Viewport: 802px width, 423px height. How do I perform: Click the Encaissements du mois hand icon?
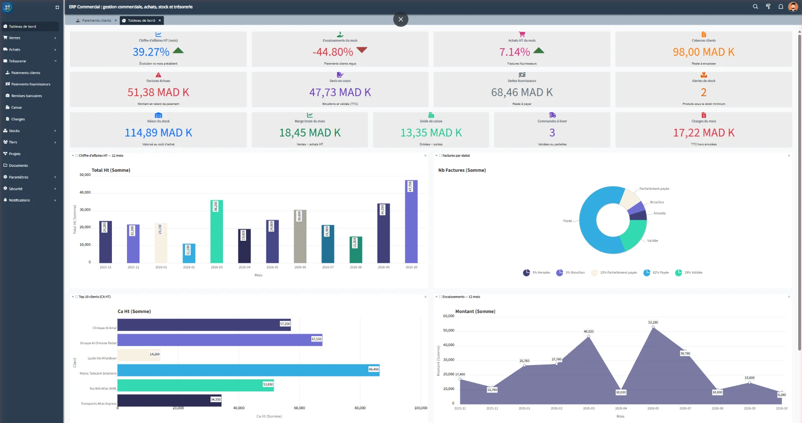click(340, 35)
